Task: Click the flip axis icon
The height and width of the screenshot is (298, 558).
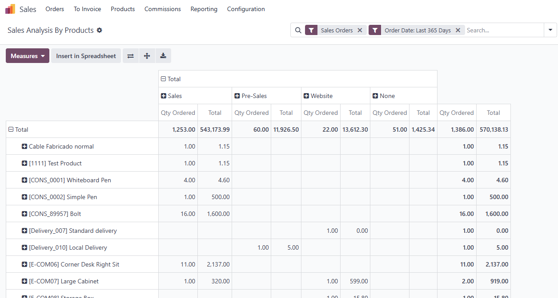Action: click(x=130, y=56)
